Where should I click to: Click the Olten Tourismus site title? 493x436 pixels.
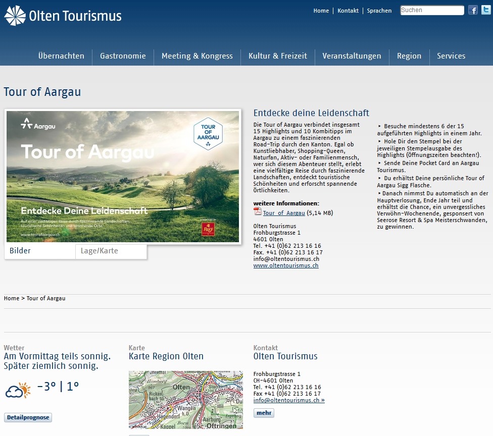pos(75,16)
